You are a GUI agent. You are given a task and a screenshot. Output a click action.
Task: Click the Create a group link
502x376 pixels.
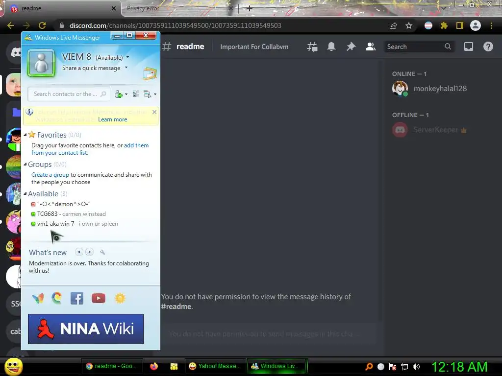coord(50,175)
